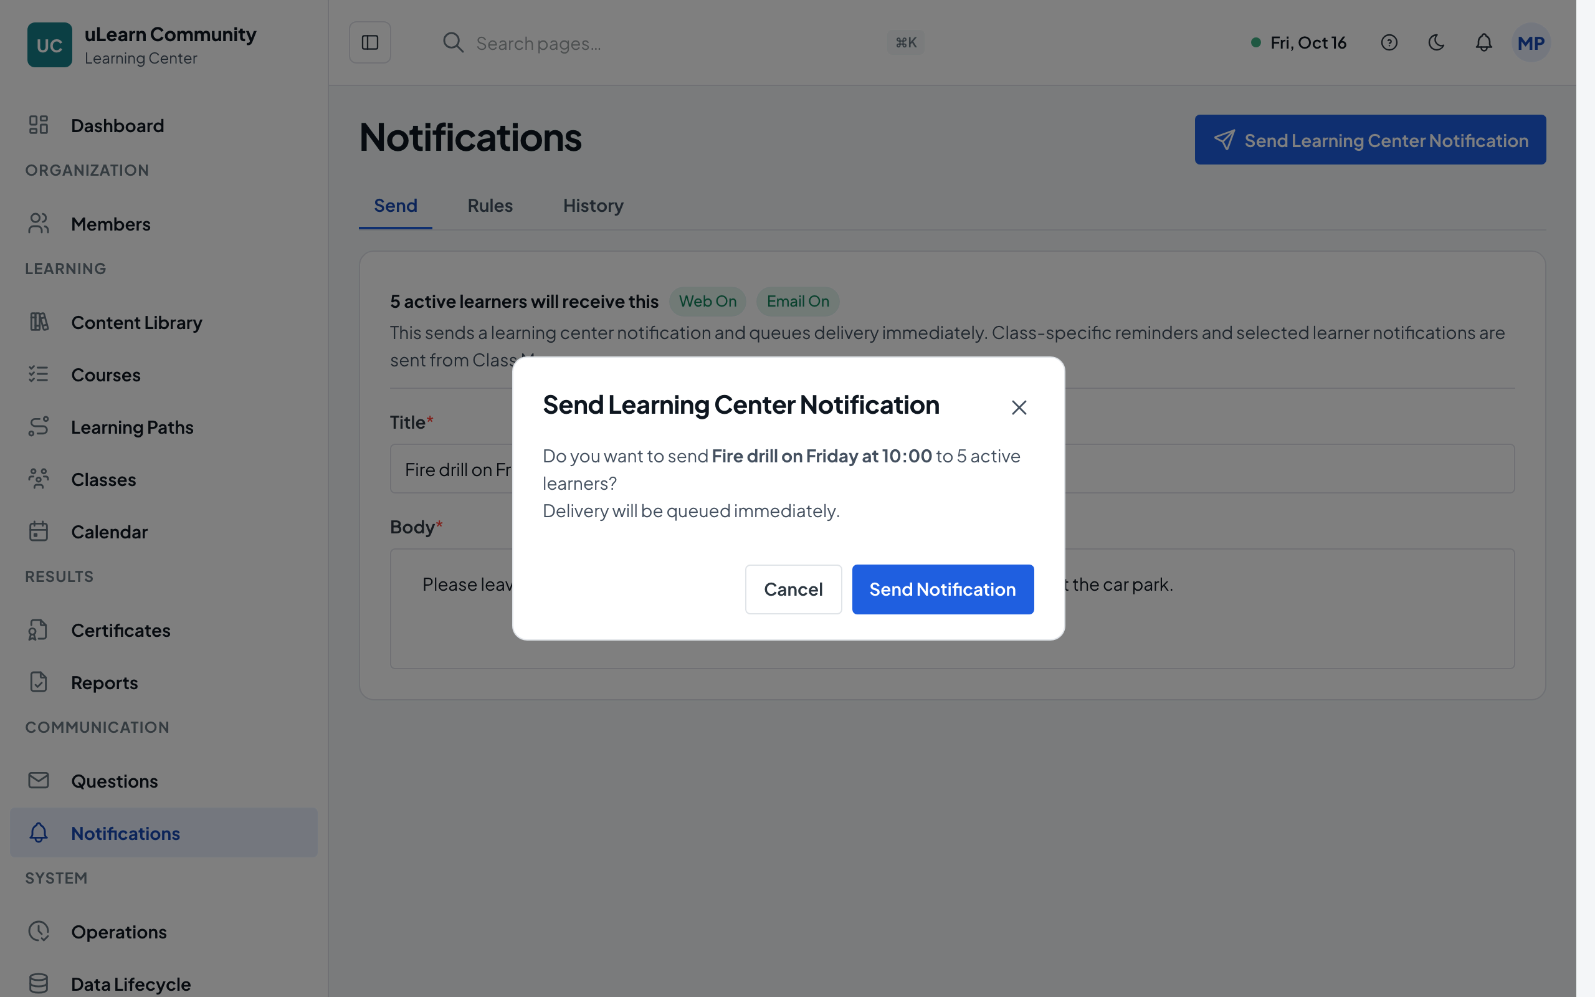This screenshot has height=997, width=1595.
Task: Select Notifications in sidebar
Action: pos(163,833)
